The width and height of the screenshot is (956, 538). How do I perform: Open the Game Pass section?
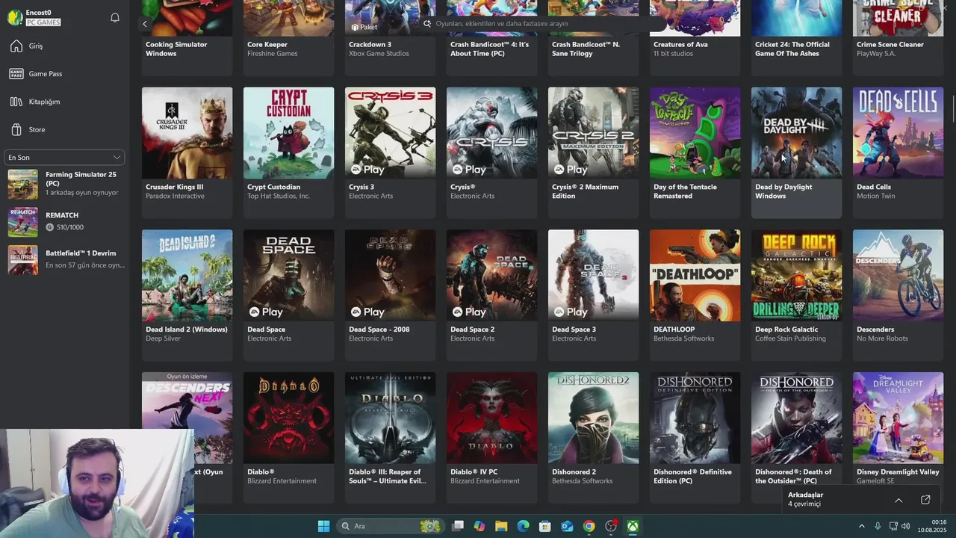[64, 74]
